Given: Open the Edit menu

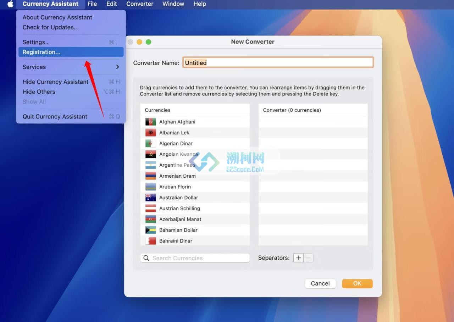Looking at the screenshot, I should [112, 4].
